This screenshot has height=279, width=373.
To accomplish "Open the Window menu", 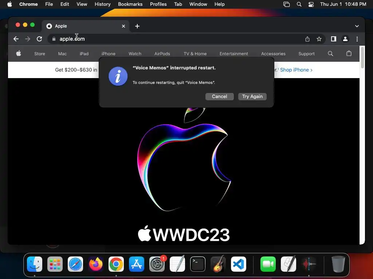I will 198,4.
